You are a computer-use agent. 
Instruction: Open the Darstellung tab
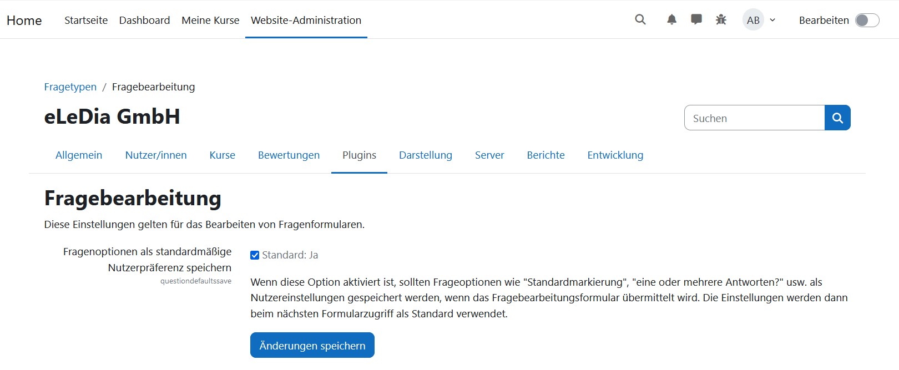[x=425, y=155]
